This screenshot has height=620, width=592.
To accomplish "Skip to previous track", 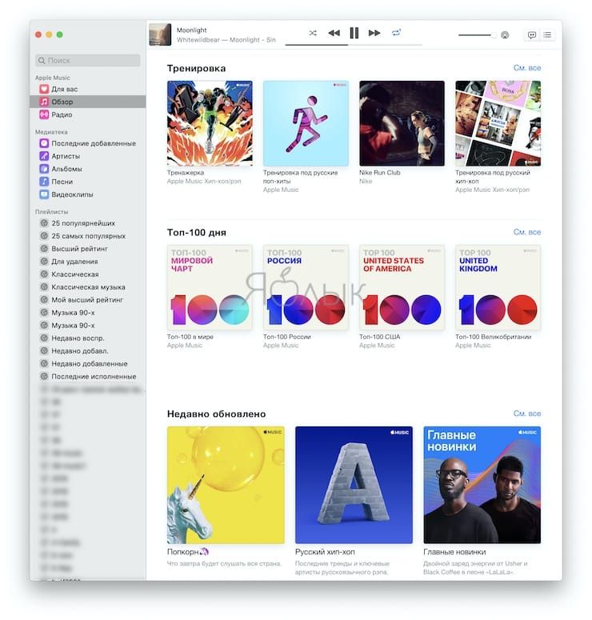I will (334, 34).
